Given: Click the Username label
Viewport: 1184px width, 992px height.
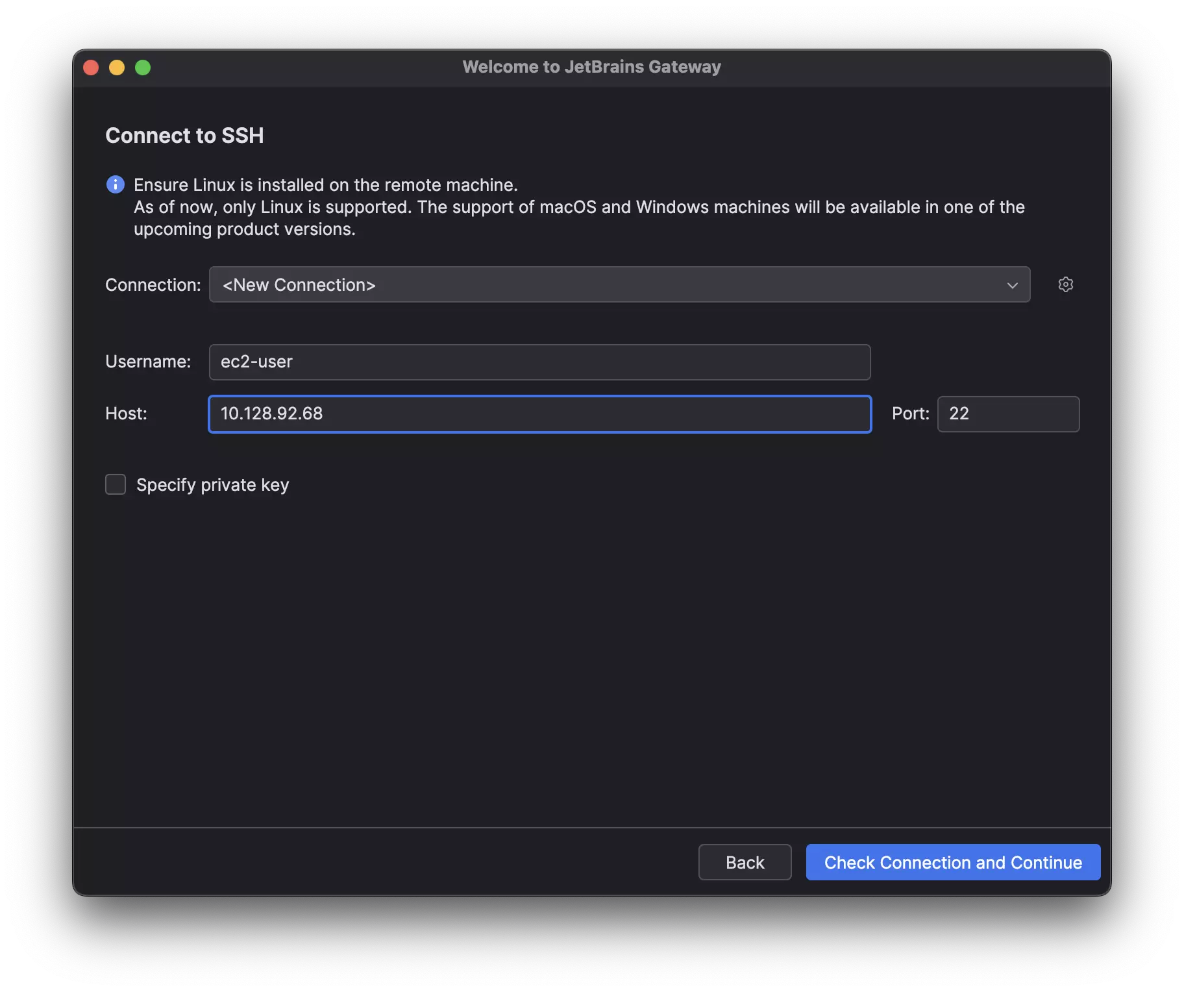Looking at the screenshot, I should tap(148, 362).
